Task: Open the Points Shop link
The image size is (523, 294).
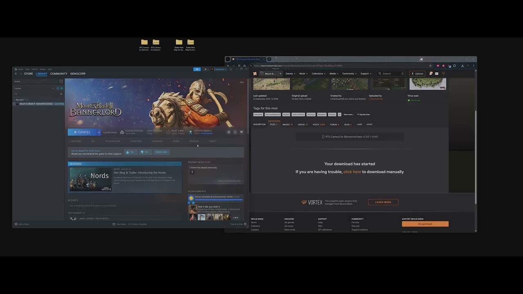Action: (x=136, y=141)
